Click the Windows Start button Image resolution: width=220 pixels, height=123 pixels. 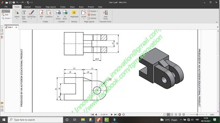4,120
